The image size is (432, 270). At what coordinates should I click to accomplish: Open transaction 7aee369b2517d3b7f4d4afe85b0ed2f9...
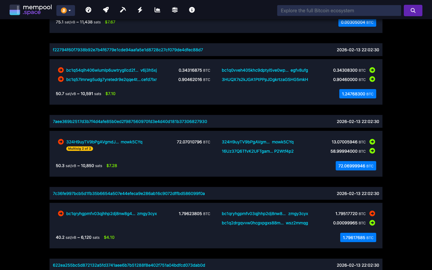130,121
